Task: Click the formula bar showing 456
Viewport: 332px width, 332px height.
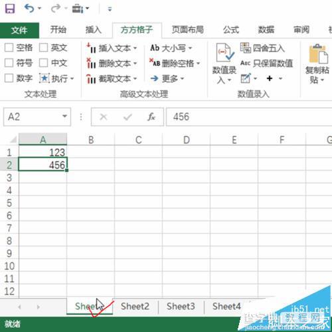Action: coord(249,117)
